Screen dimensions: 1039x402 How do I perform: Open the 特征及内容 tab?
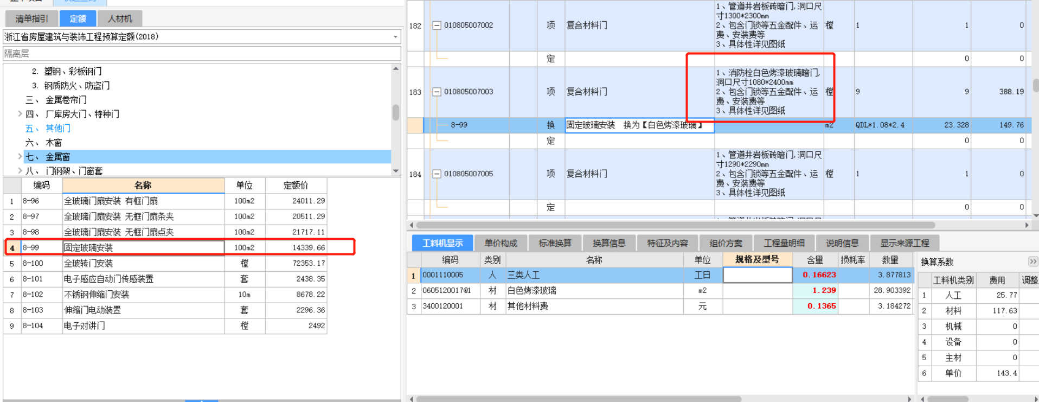668,243
